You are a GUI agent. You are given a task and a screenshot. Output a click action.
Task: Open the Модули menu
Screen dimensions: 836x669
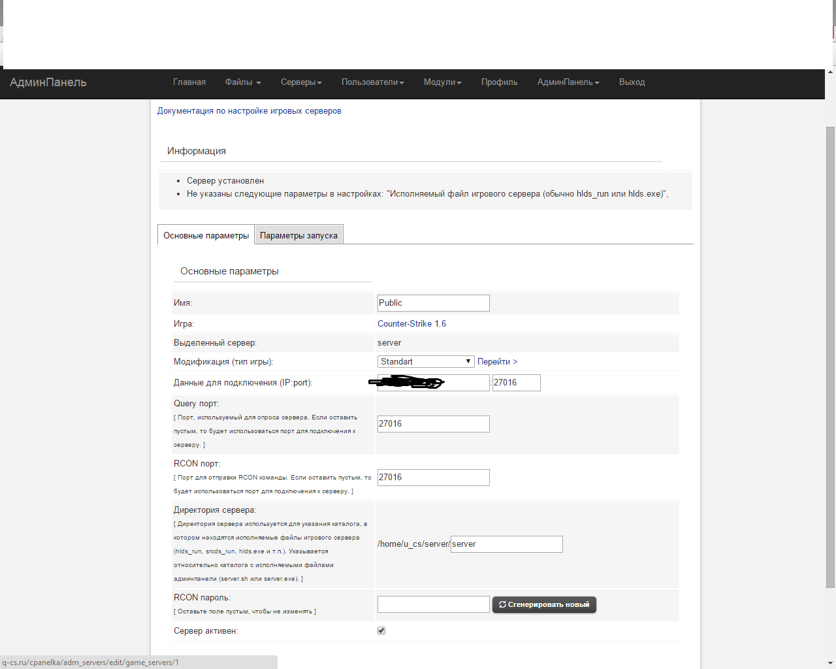(442, 82)
